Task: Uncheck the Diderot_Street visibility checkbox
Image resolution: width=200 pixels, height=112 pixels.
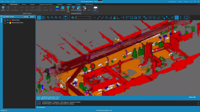Action: [5, 20]
